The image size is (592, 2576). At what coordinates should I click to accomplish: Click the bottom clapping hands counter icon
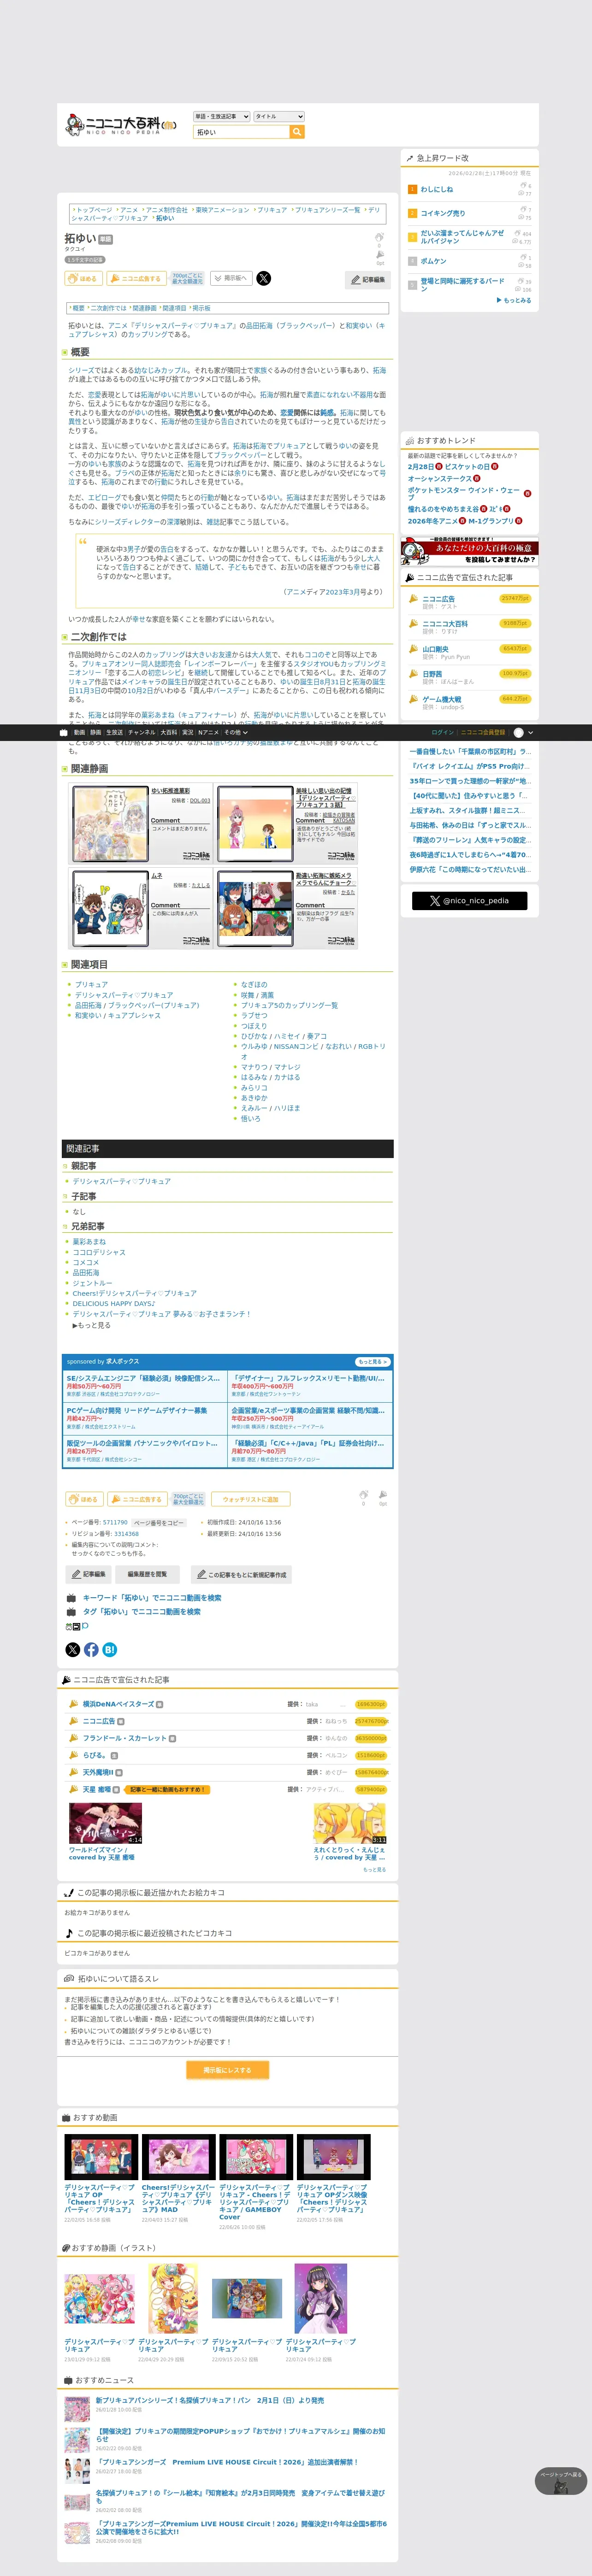(x=364, y=1495)
